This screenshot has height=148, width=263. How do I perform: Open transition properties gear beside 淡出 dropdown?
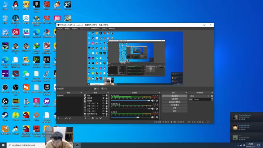212,96
